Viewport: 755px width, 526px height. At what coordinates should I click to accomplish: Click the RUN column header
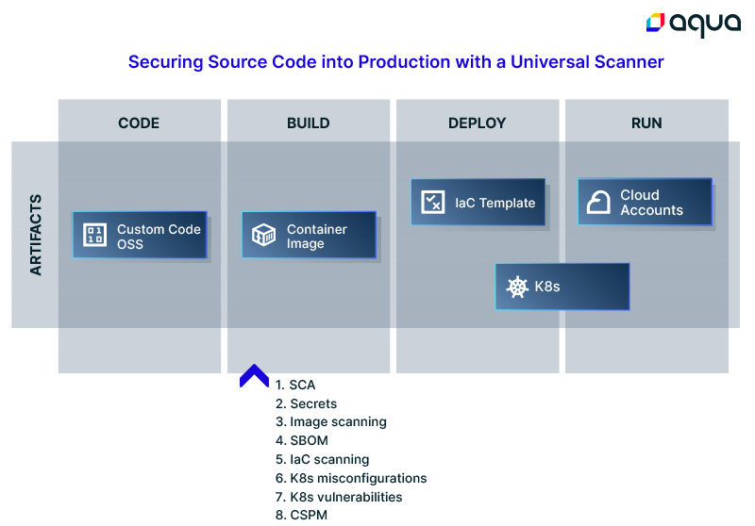tap(646, 123)
